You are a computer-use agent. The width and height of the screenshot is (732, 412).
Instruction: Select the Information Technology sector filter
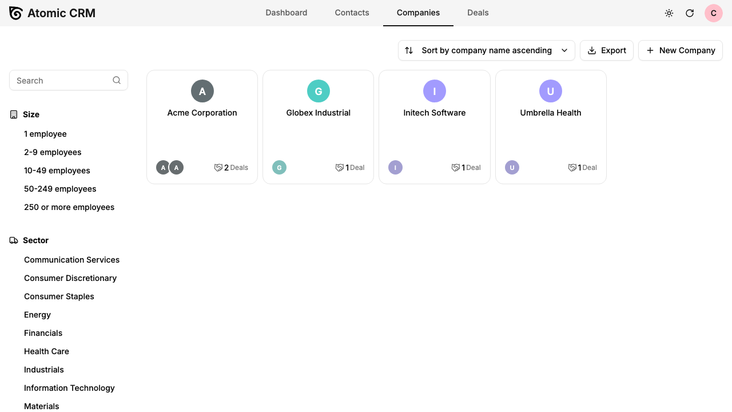69,388
